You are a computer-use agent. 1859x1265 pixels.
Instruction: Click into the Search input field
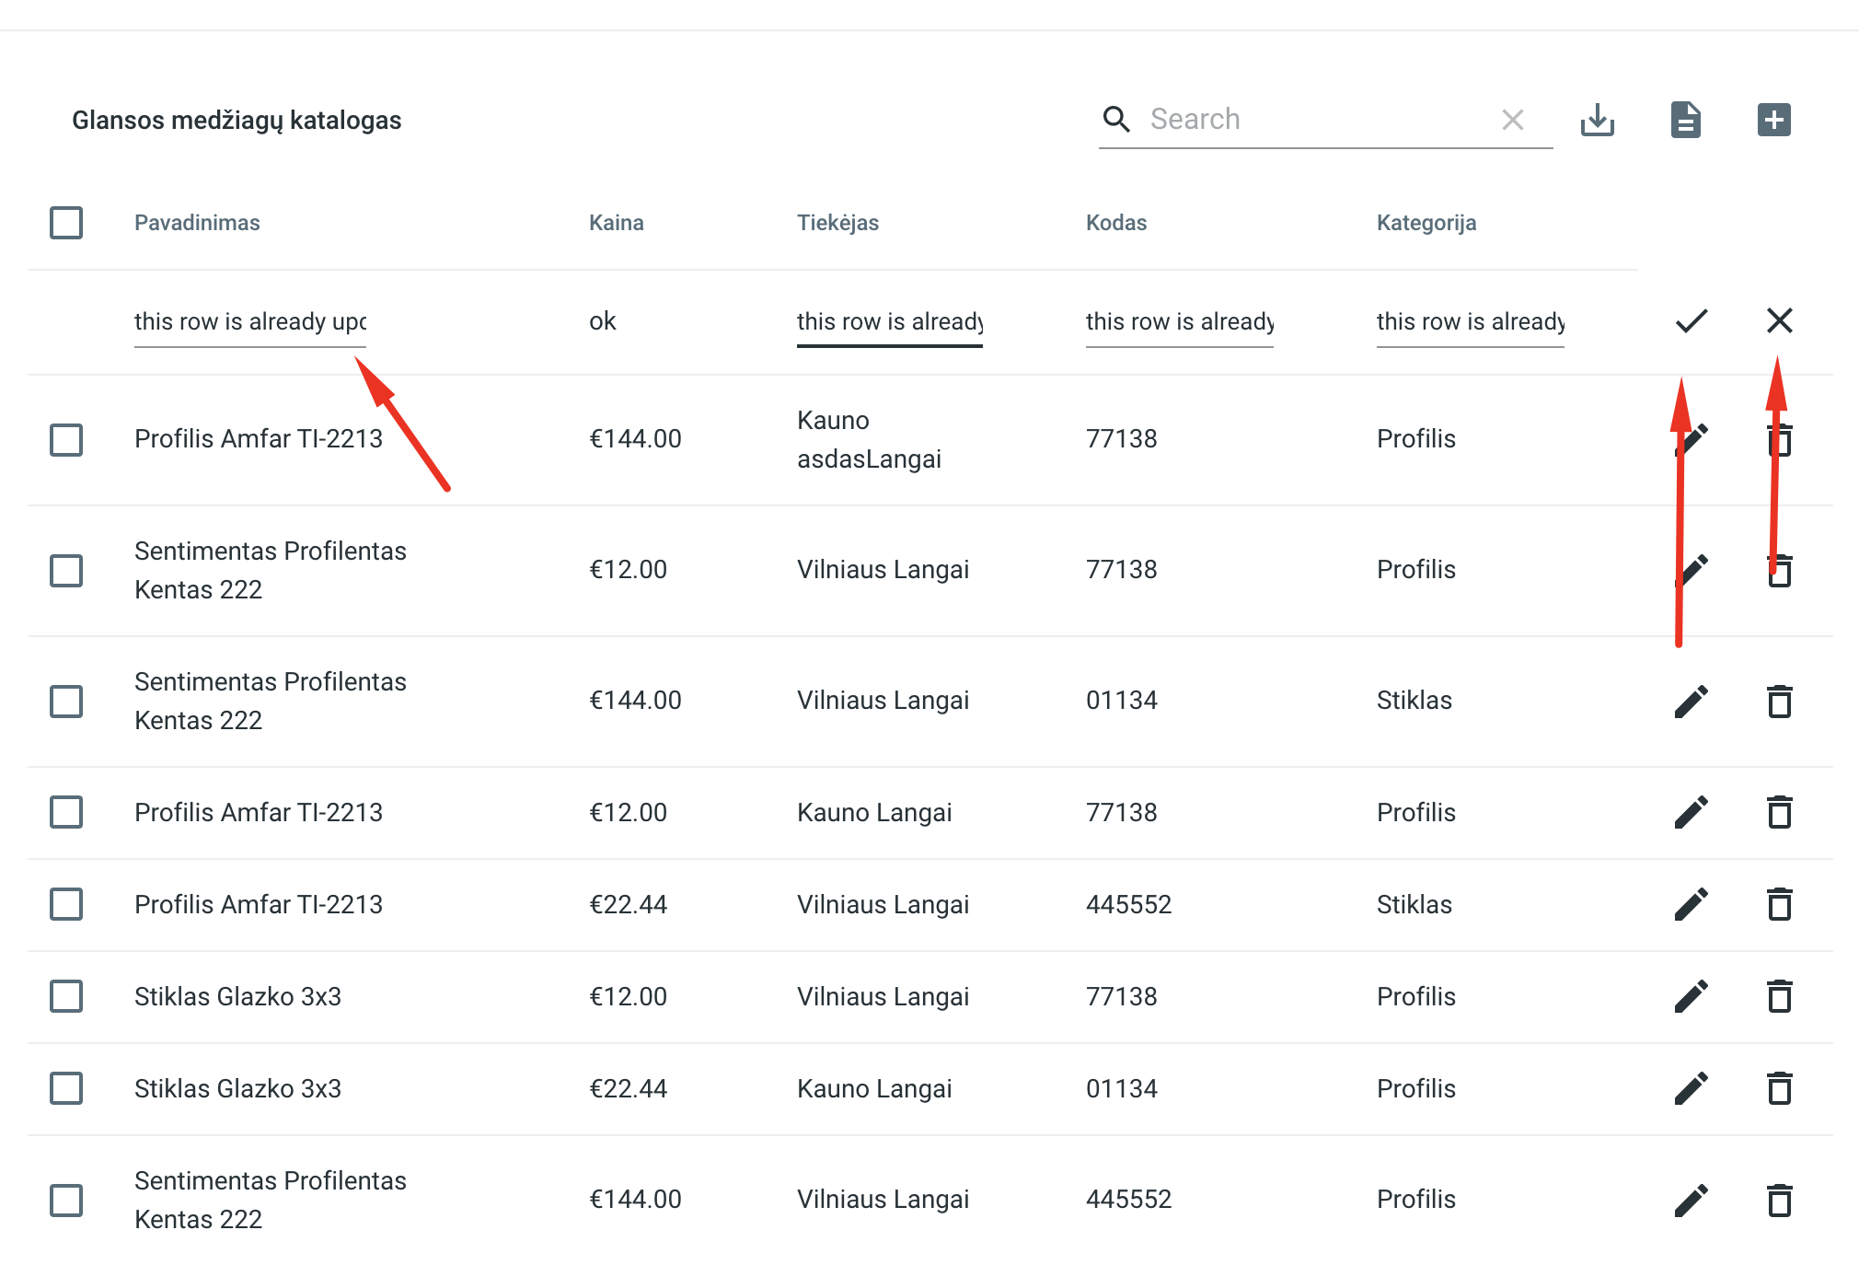pos(1288,119)
